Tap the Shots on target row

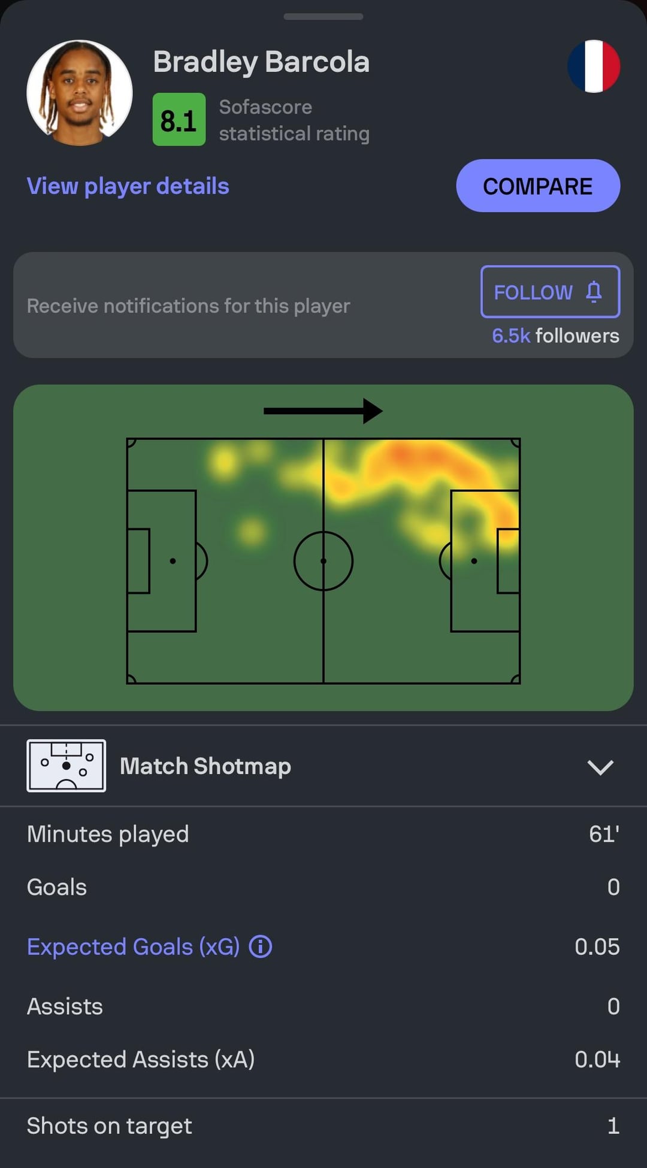(x=323, y=1126)
